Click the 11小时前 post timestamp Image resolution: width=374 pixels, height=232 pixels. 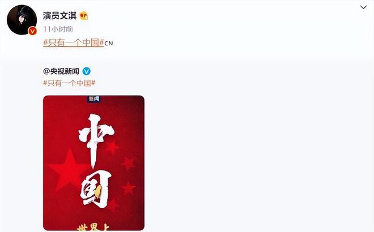click(58, 29)
